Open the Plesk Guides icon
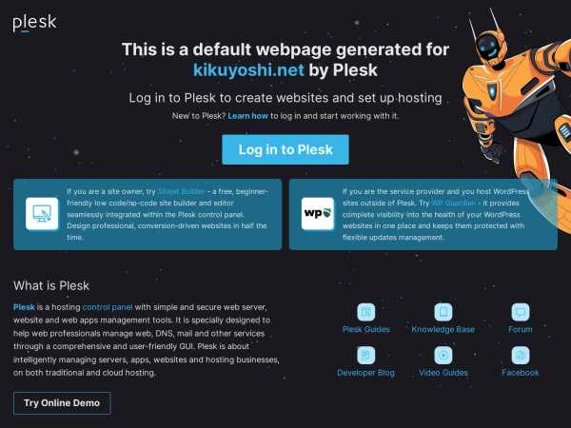The image size is (571, 428). (x=366, y=312)
